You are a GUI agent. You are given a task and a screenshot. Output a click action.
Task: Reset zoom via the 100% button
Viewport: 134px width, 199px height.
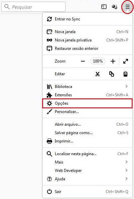tap(98, 61)
